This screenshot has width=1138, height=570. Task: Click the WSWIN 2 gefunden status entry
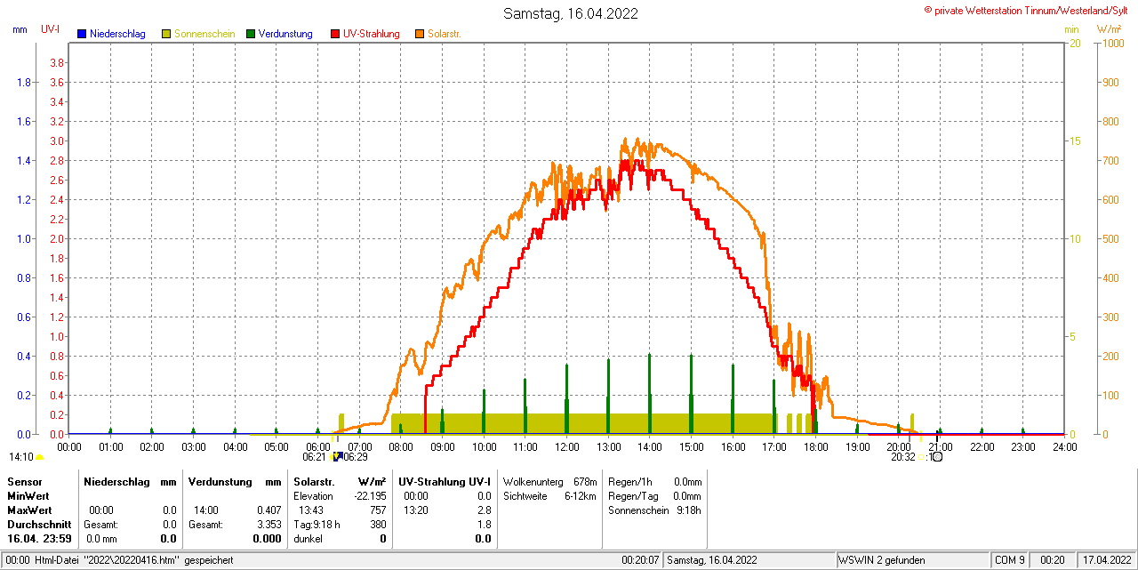(x=882, y=560)
